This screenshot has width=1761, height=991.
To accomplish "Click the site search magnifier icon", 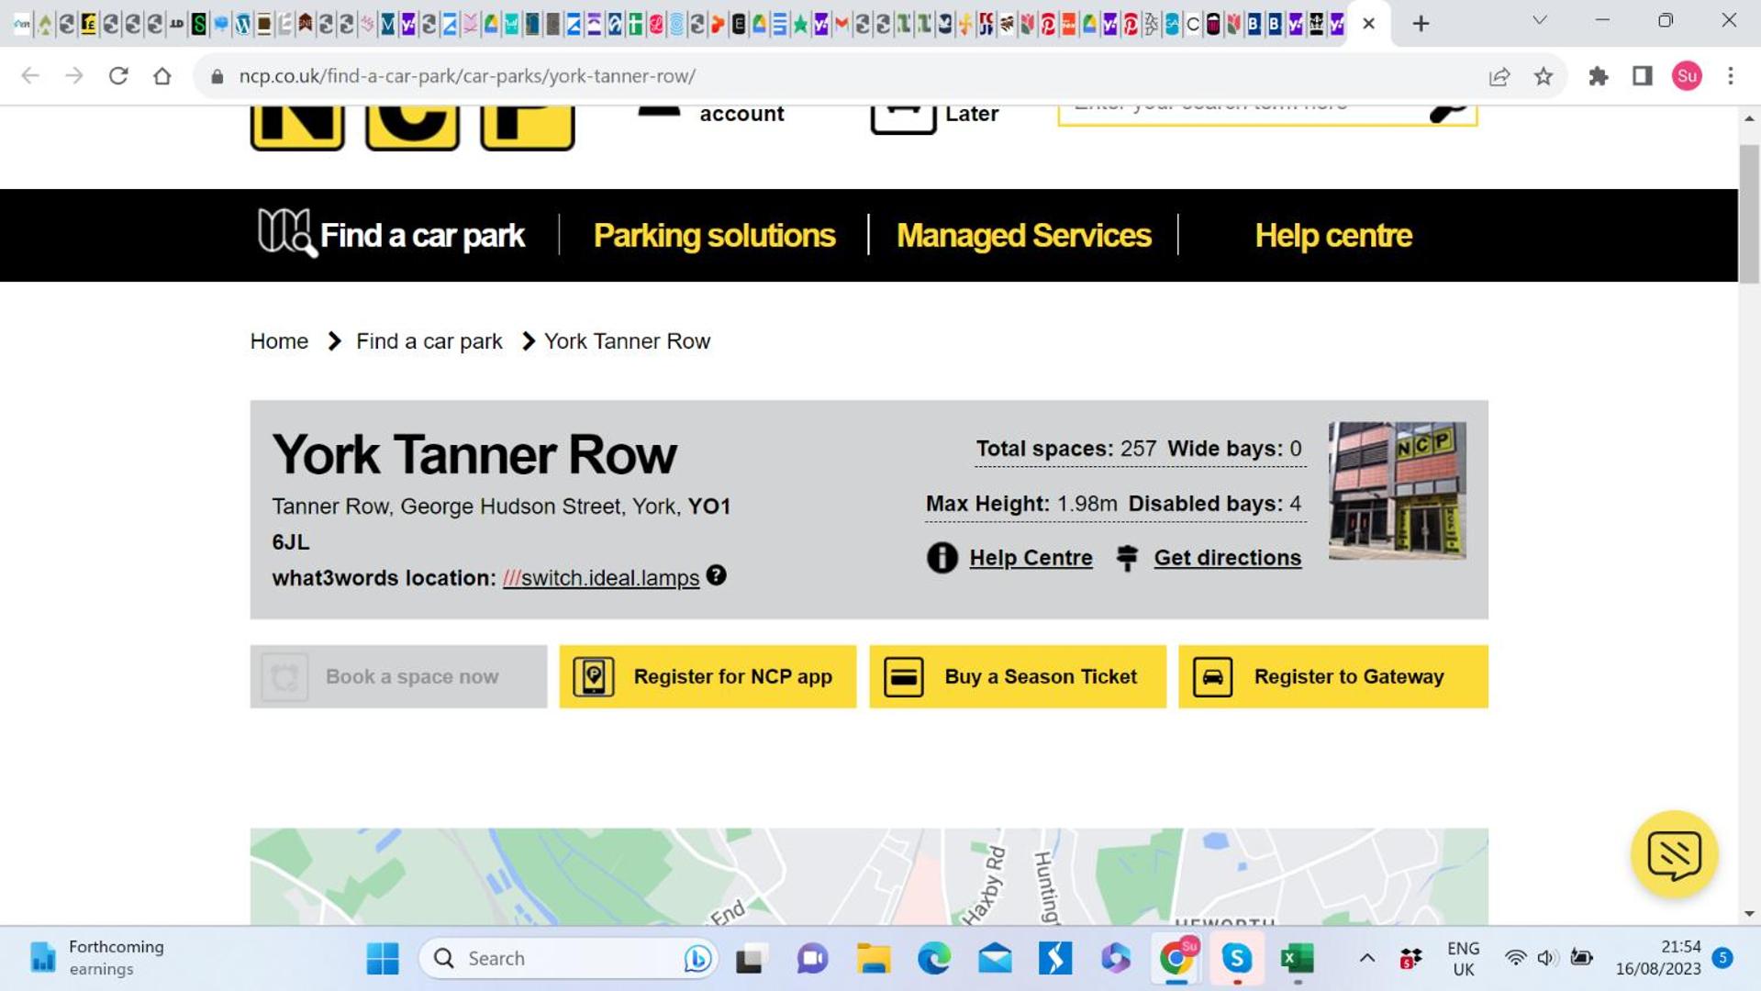I will click(1449, 111).
